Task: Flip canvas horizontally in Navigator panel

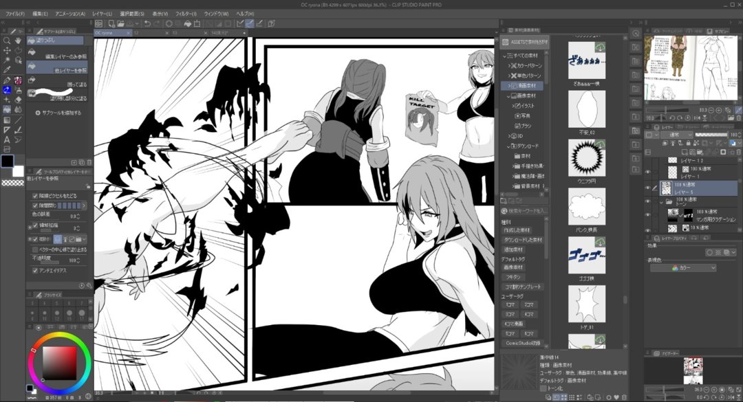Action: point(733,397)
